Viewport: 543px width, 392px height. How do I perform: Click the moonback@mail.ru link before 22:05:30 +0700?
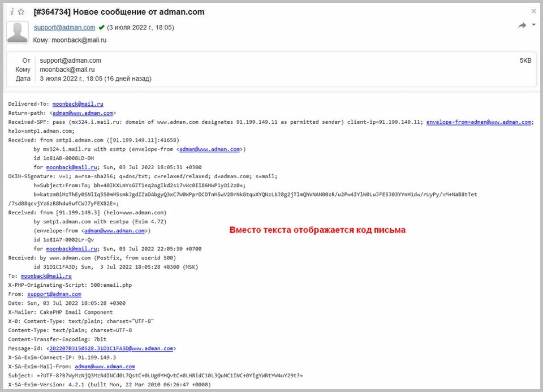click(72, 249)
